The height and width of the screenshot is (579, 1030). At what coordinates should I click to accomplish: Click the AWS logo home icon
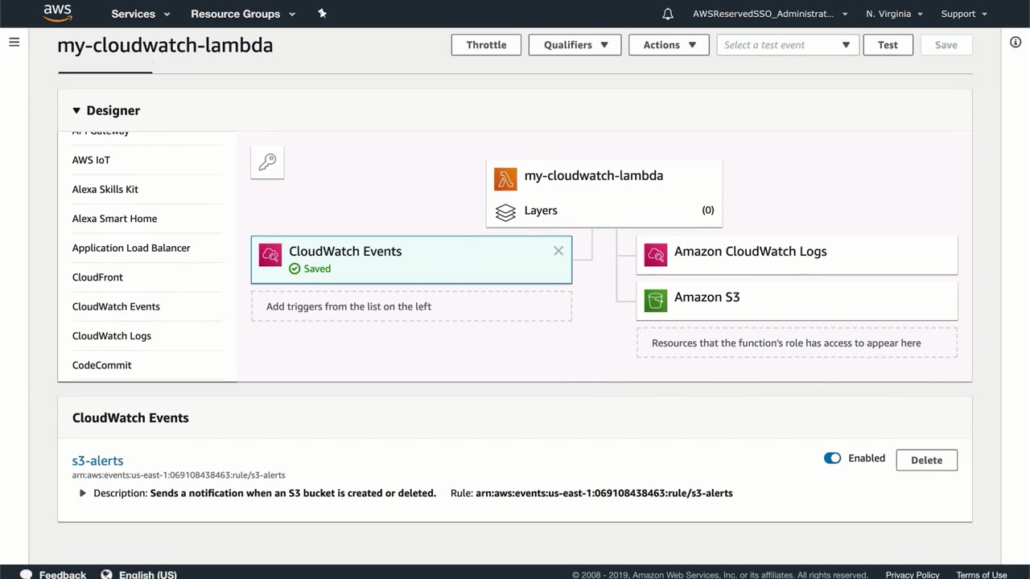pos(58,13)
